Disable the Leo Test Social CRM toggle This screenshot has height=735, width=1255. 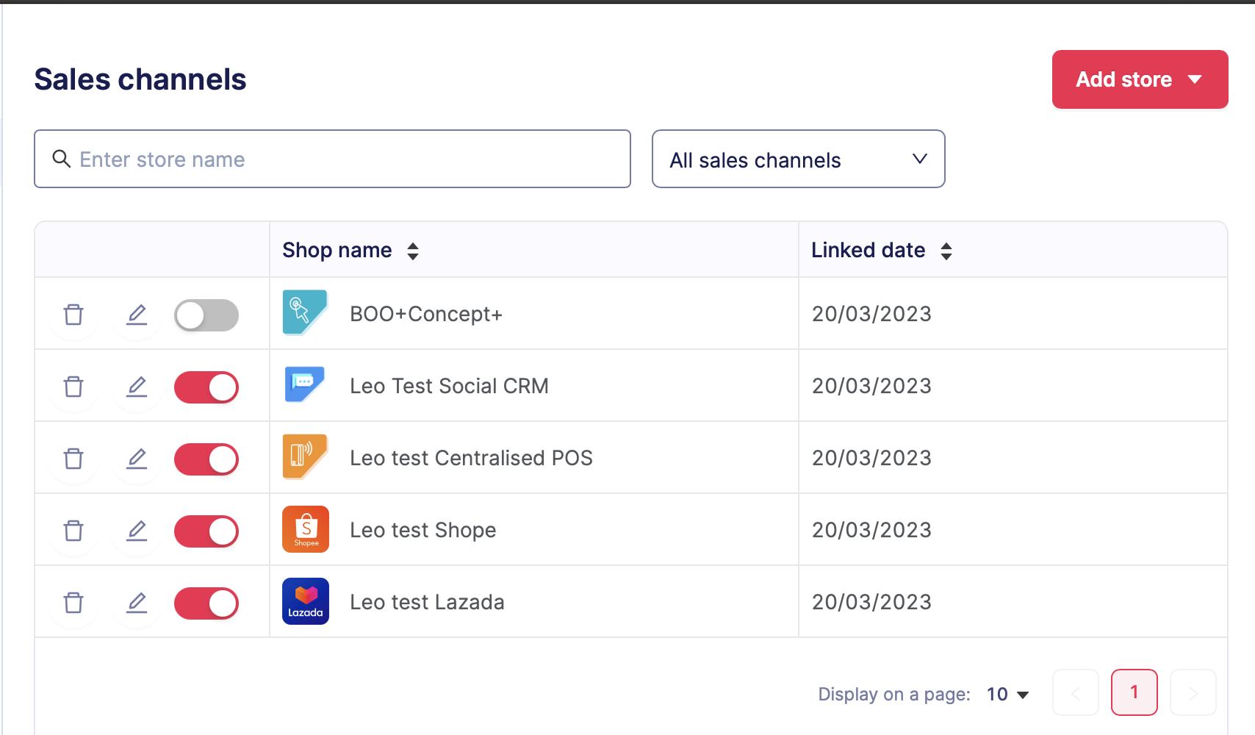click(206, 387)
